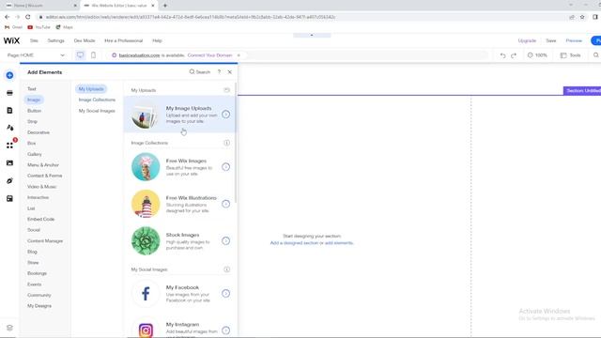Open the Dev Mode menu
Screen dimensions: 601x338
pyautogui.click(x=85, y=40)
